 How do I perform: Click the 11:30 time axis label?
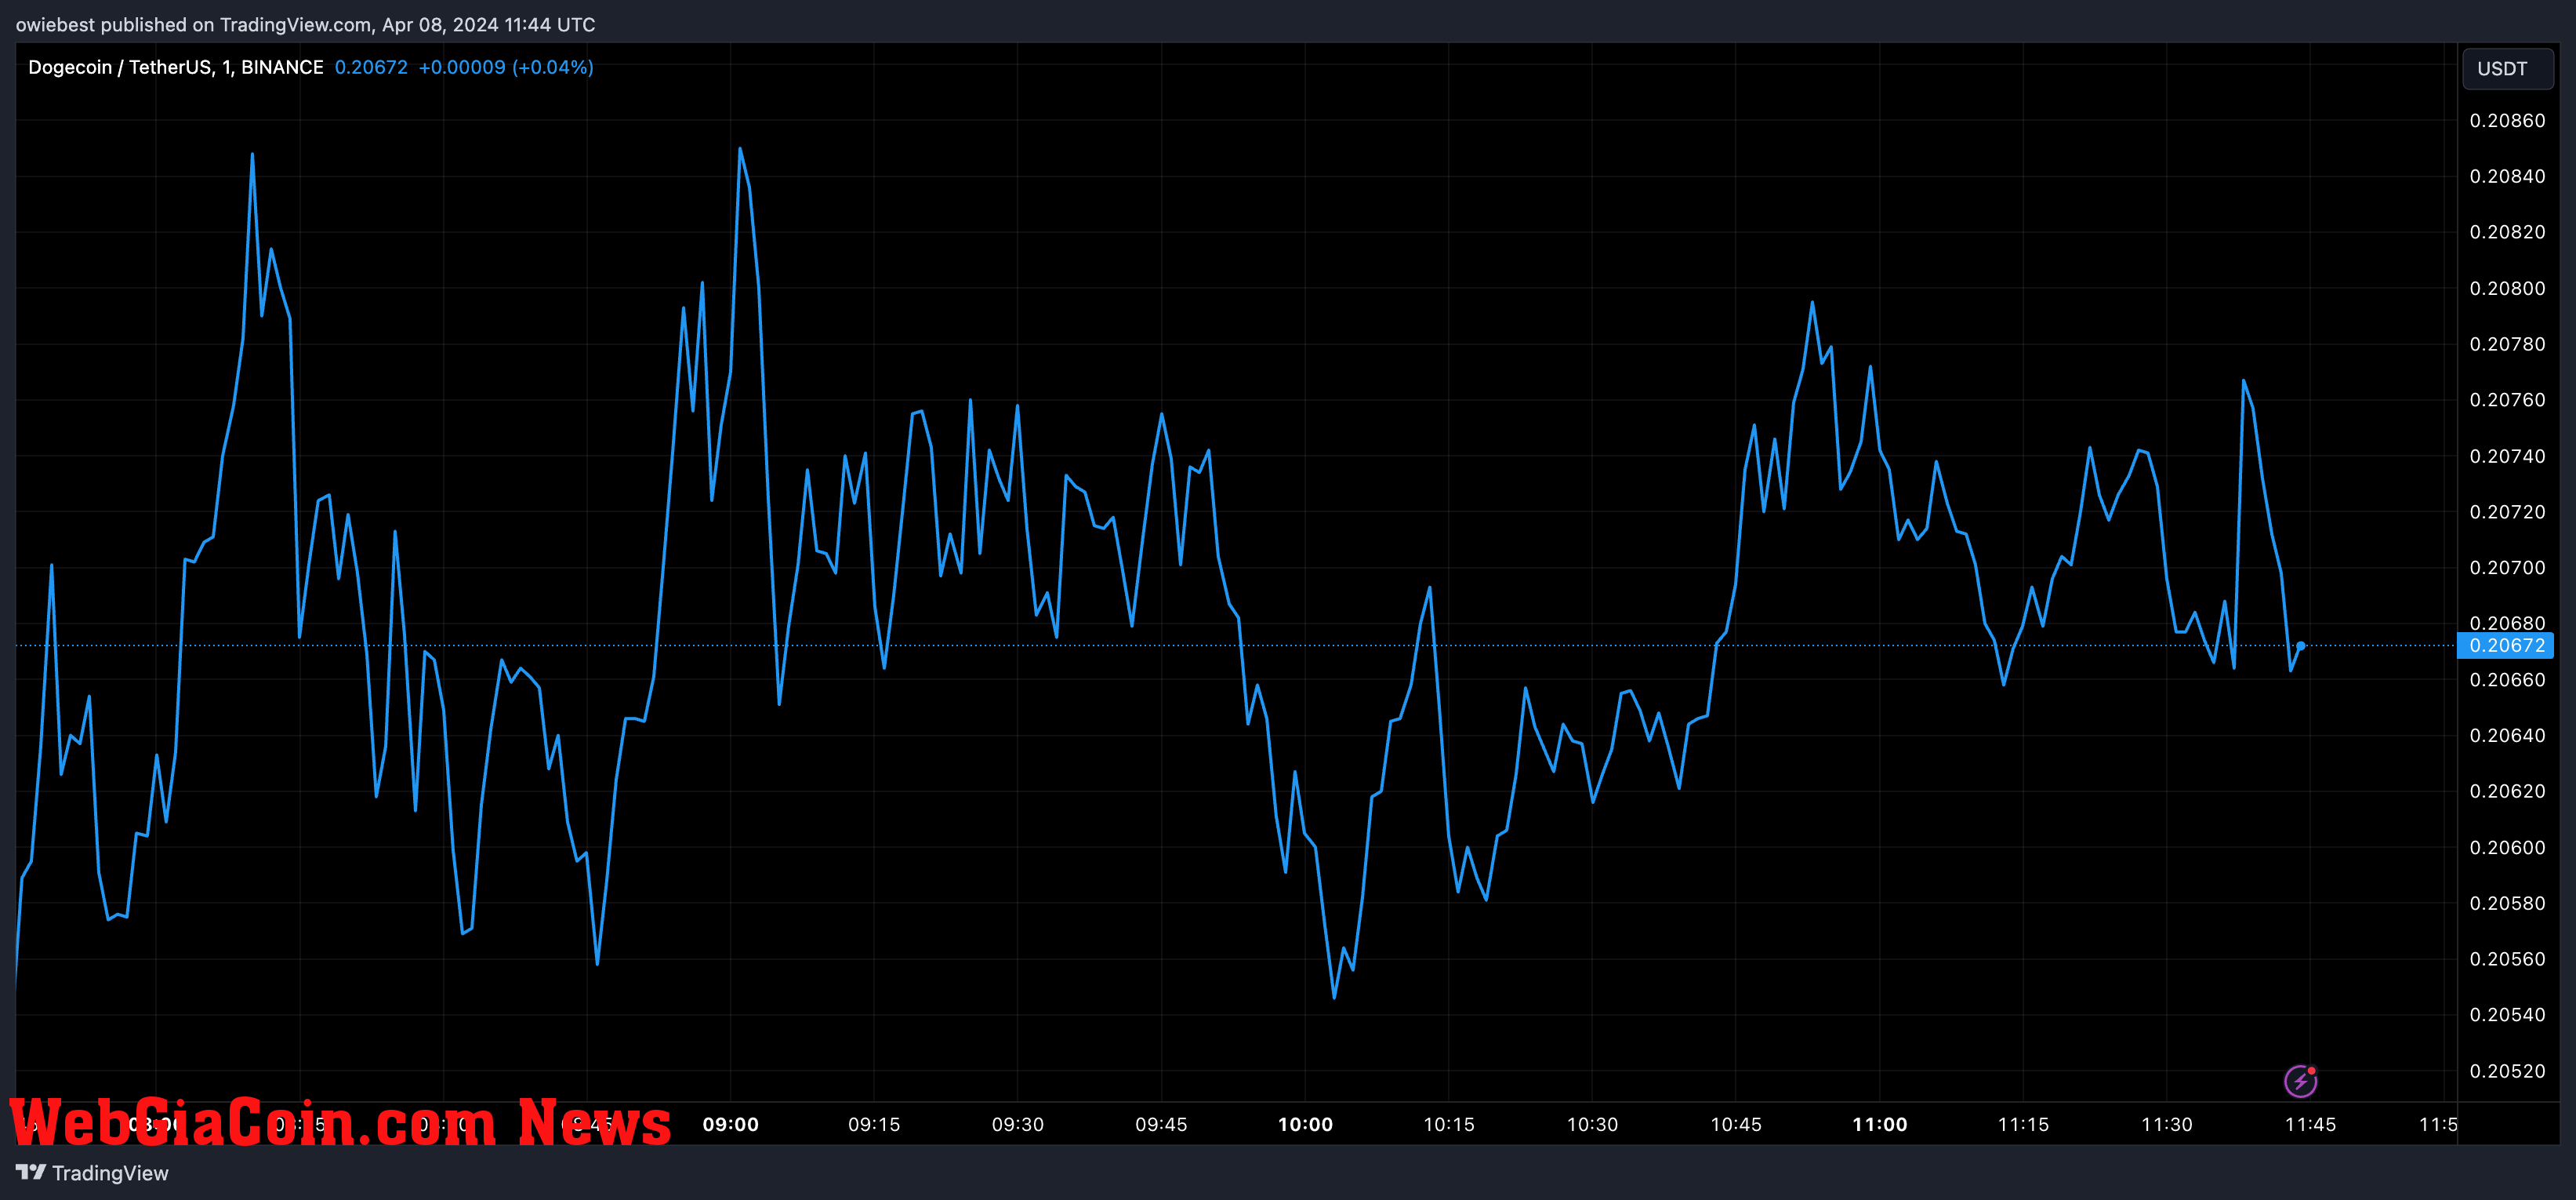(2167, 1125)
